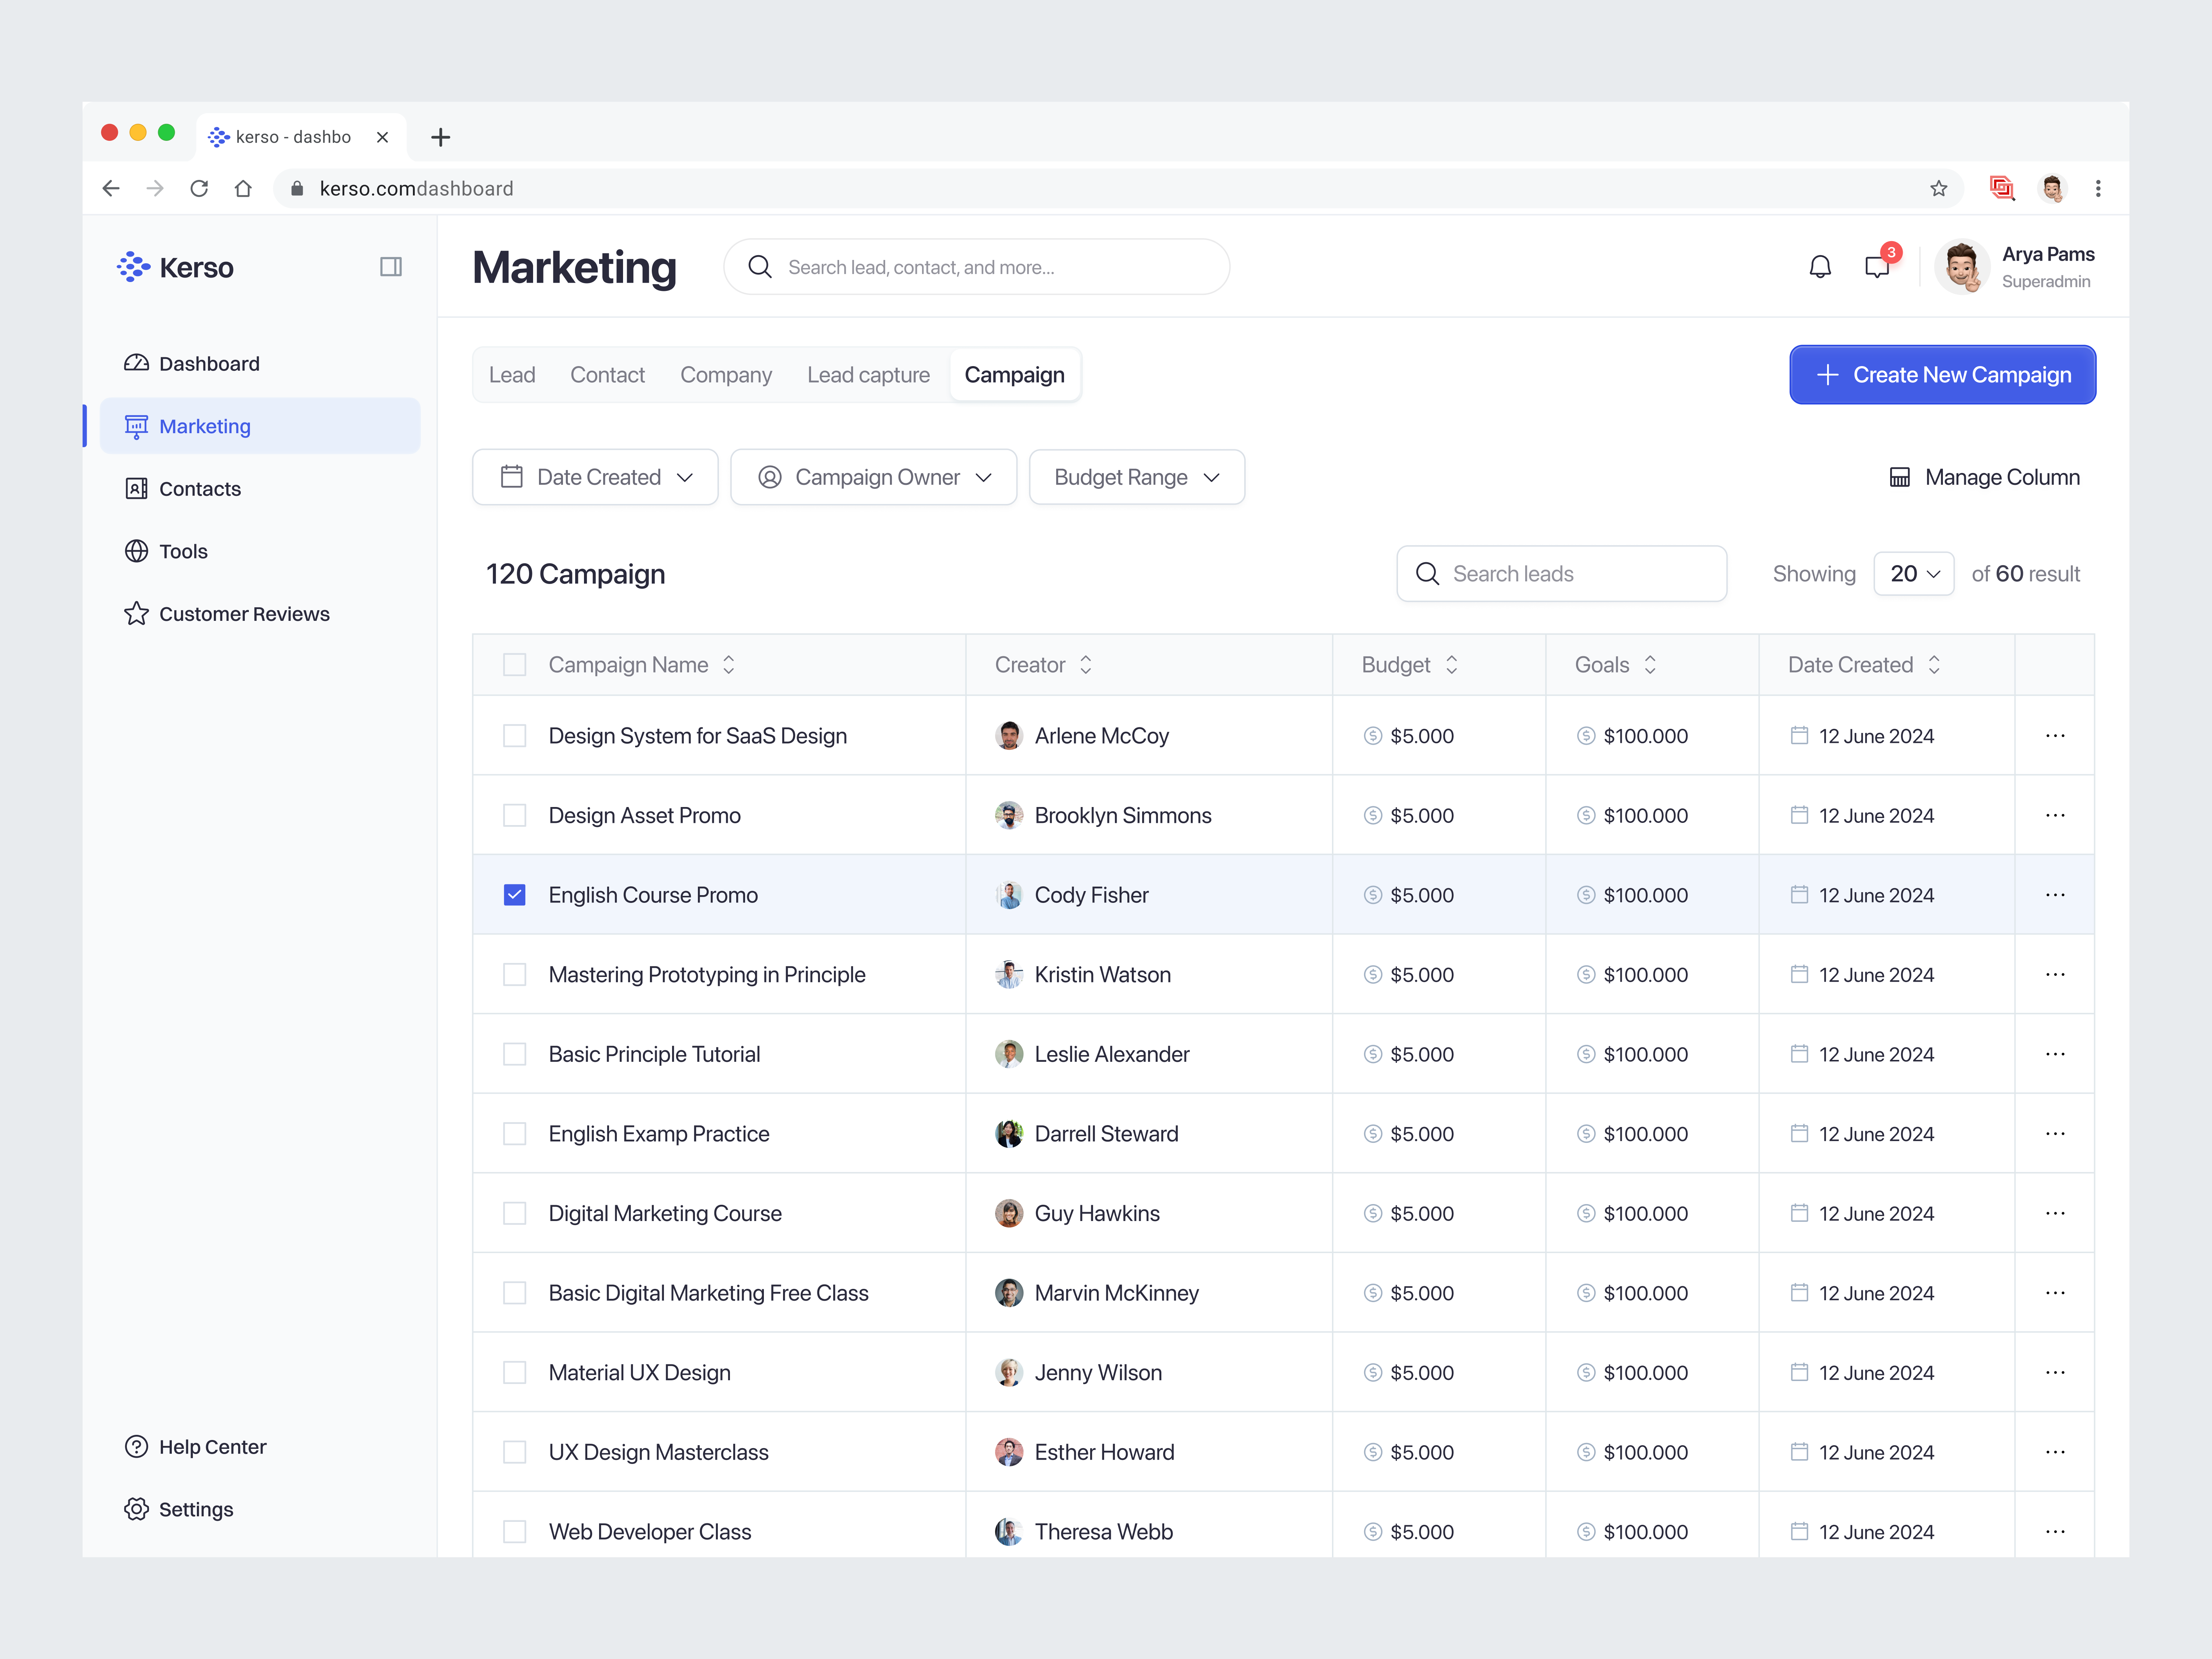The image size is (2212, 1659).
Task: Open notifications via the bell icon
Action: tap(1820, 266)
